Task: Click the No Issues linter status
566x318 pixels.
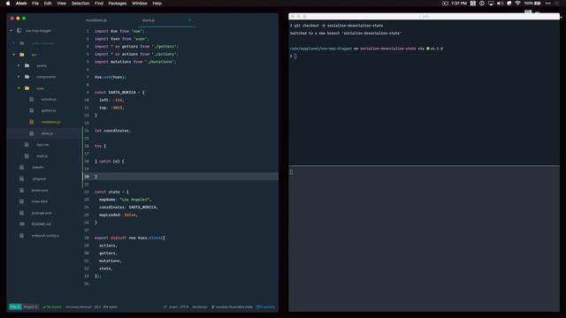Action: coord(52,307)
